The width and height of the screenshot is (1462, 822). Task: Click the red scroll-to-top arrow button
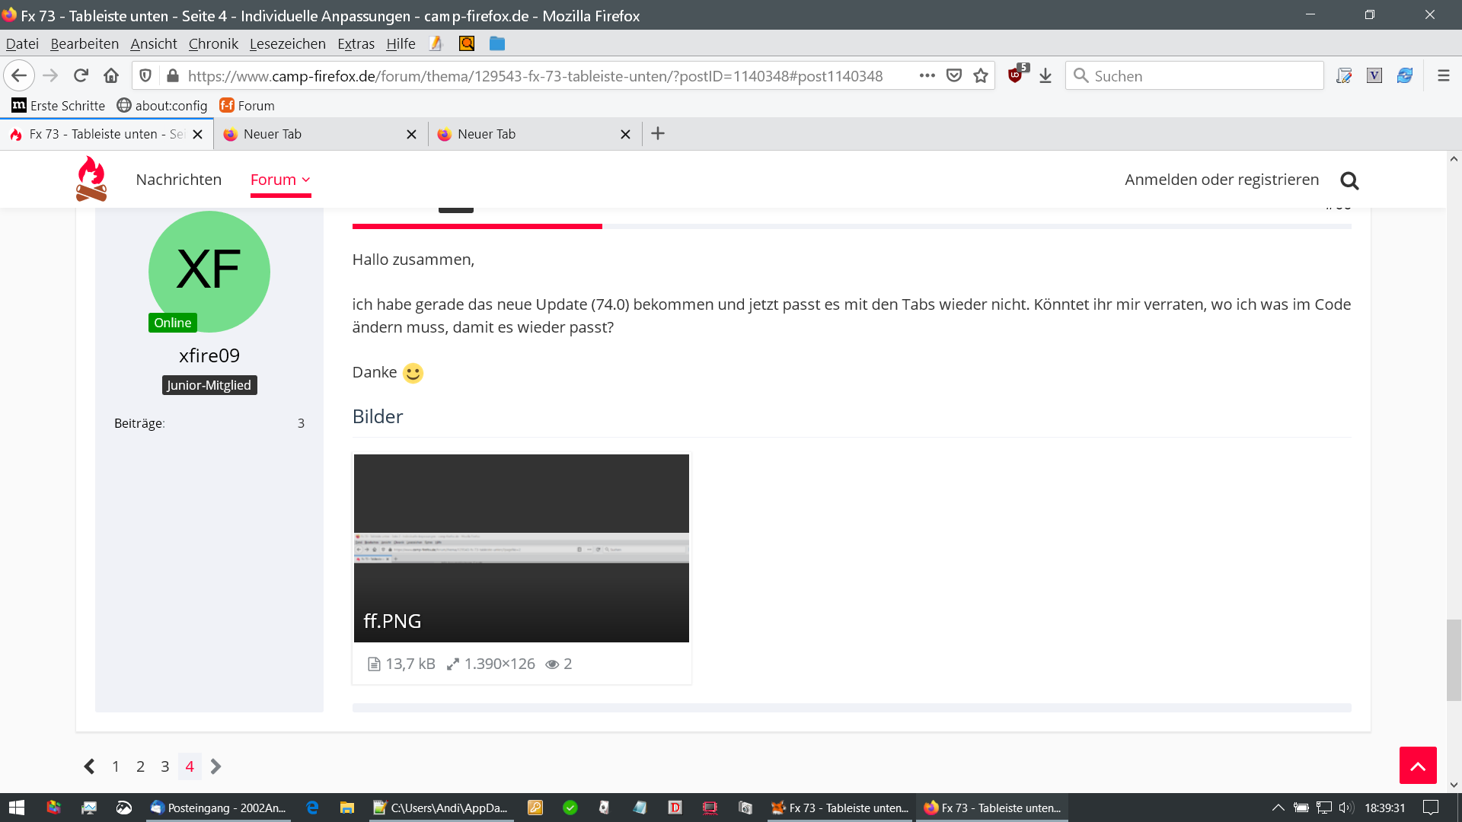coord(1417,765)
